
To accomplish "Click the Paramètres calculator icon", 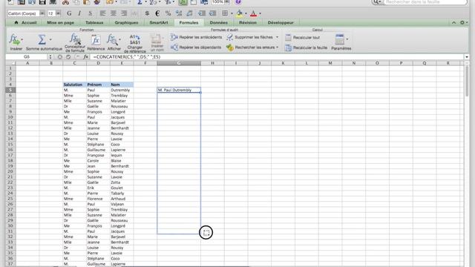I will pos(340,39).
